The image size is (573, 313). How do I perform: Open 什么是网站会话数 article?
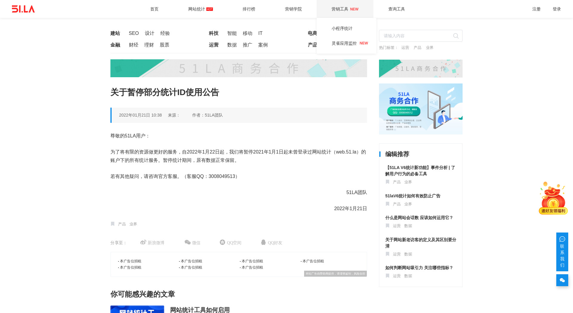[x=419, y=218]
